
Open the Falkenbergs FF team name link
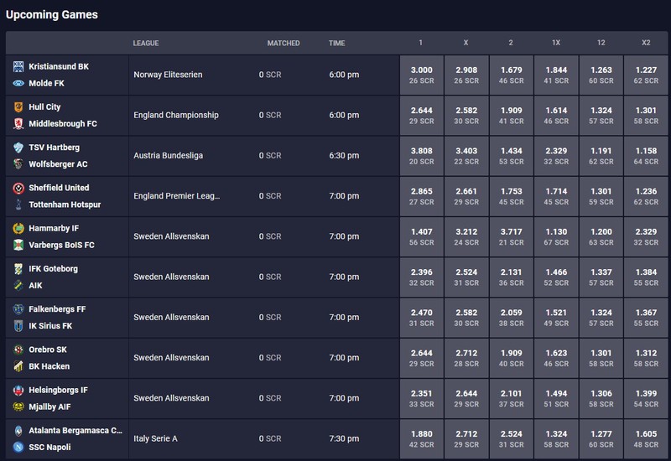point(57,309)
